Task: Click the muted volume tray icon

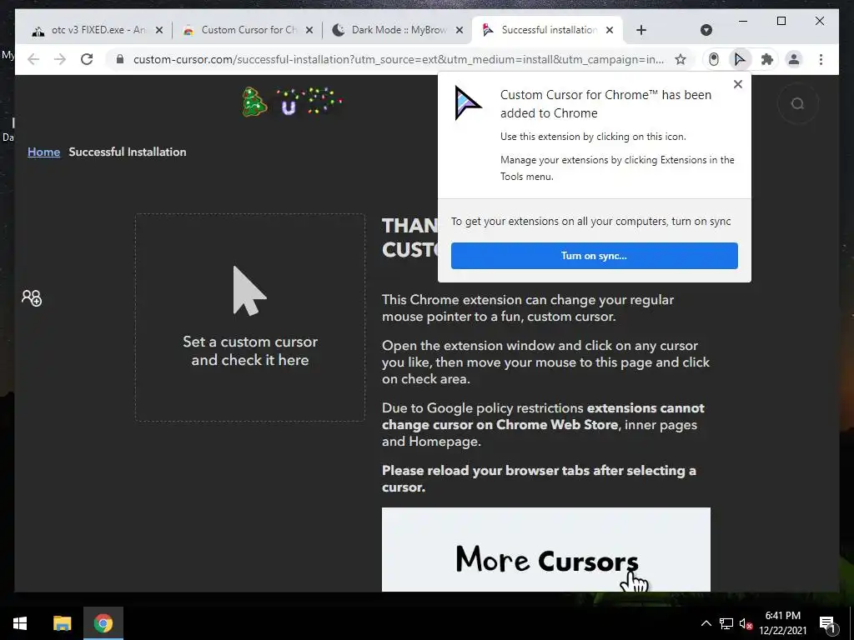Action: click(x=746, y=623)
